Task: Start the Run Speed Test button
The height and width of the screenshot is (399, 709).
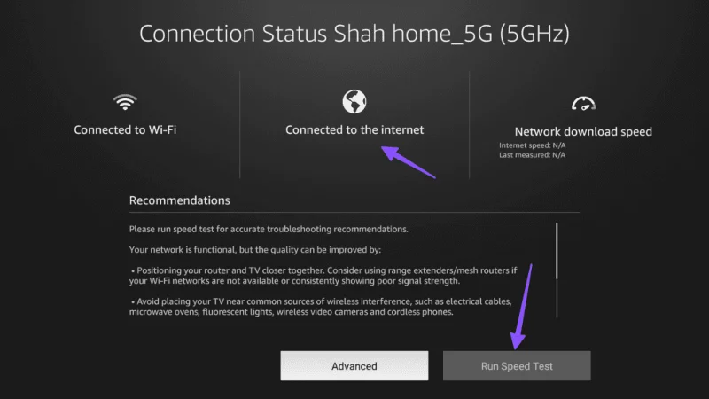Action: (x=517, y=365)
